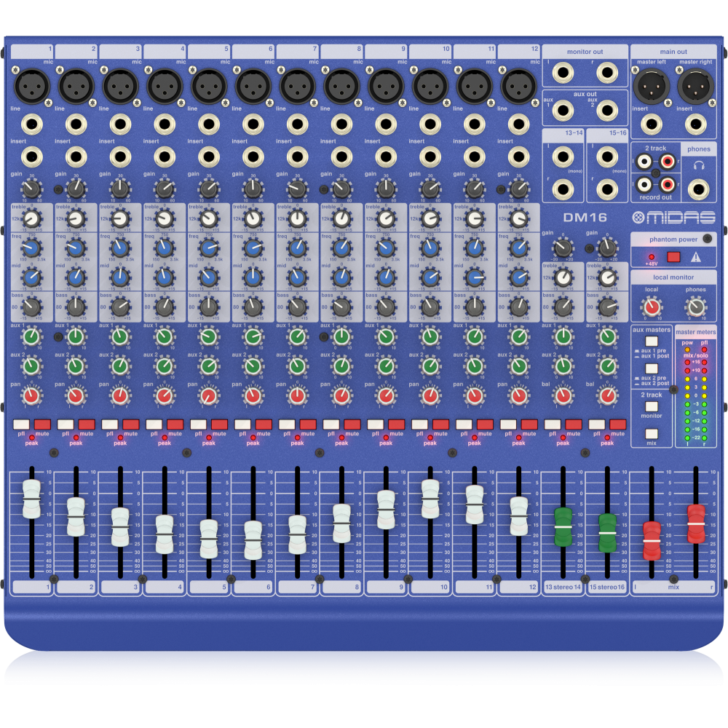The image size is (728, 728).
Task: Toggle the 2 track monitor switch
Action: click(x=652, y=406)
